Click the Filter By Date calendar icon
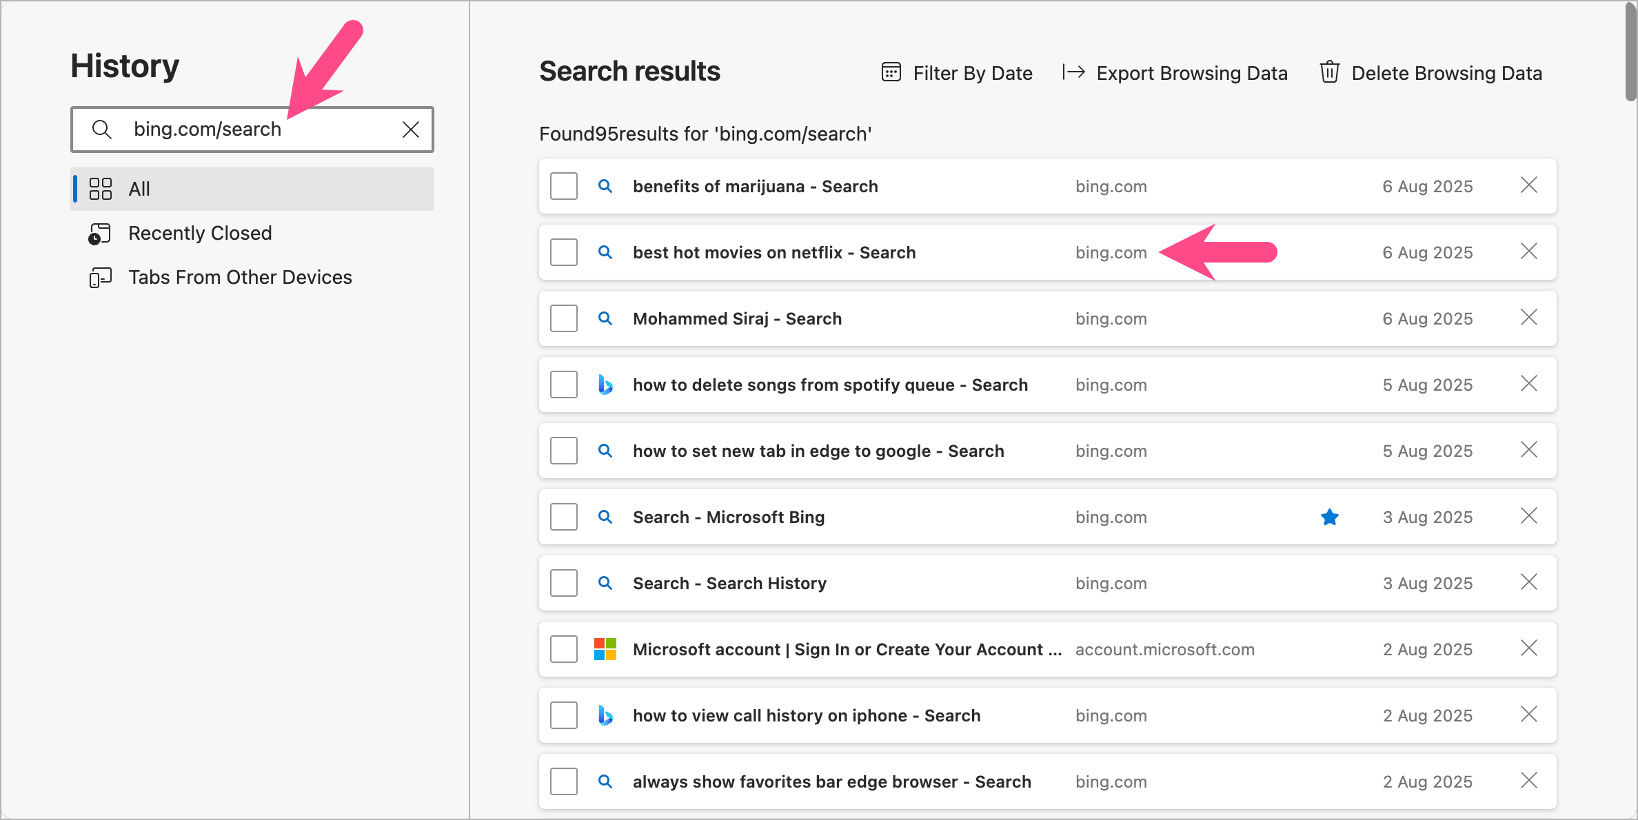The height and width of the screenshot is (820, 1638). (x=891, y=72)
